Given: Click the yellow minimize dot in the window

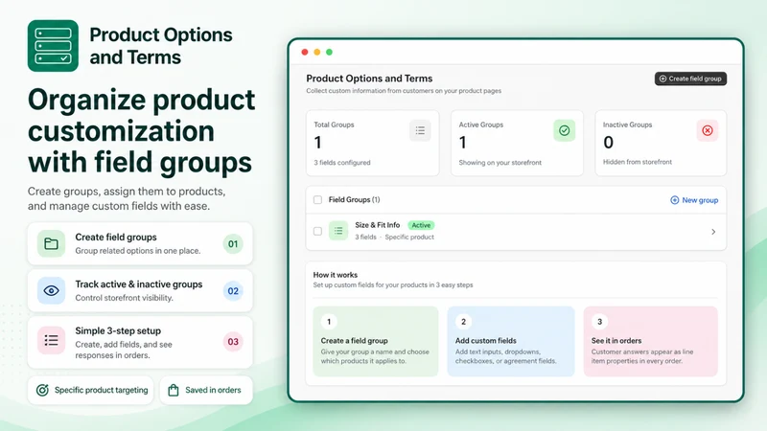Looking at the screenshot, I should (x=317, y=52).
